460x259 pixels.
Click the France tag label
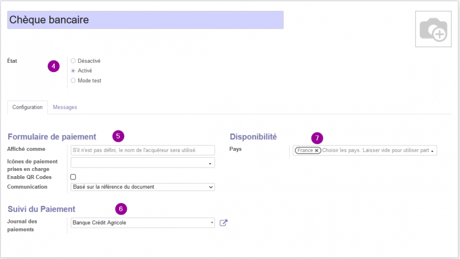tap(305, 150)
